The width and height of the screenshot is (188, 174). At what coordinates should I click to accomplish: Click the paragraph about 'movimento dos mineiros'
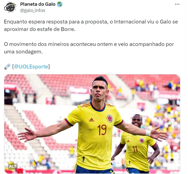89,48
